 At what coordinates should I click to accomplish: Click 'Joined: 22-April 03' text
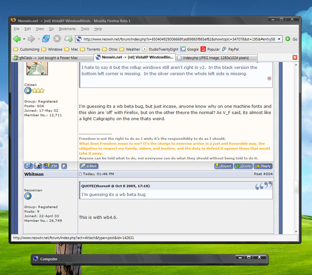pyautogui.click(x=42, y=216)
